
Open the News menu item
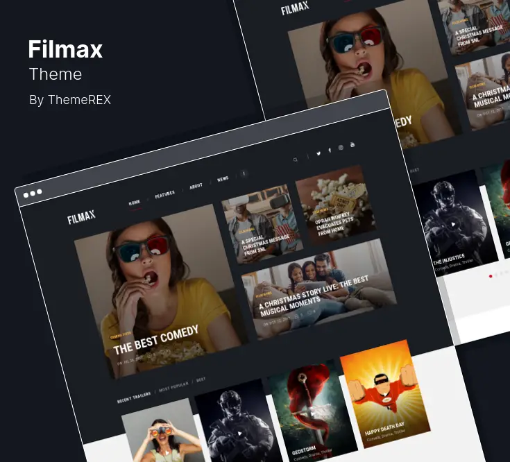(x=223, y=179)
